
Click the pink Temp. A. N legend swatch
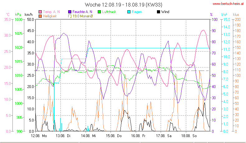click(x=40, y=12)
